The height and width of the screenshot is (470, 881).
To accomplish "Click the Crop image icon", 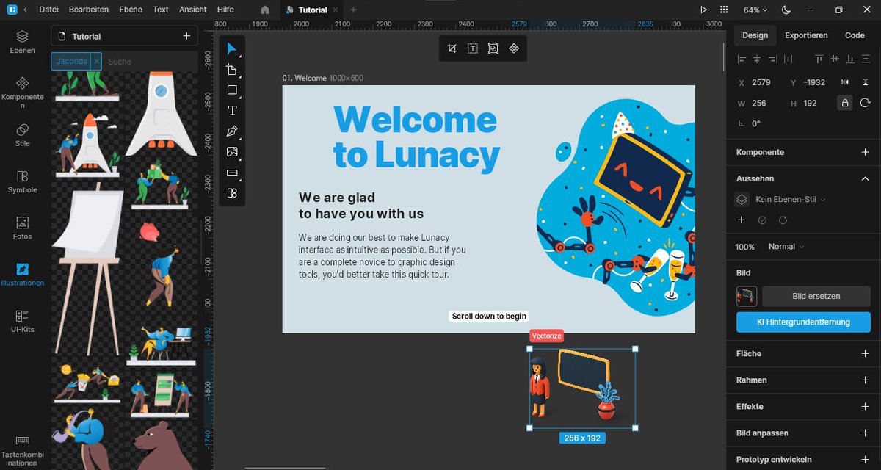I will (452, 48).
